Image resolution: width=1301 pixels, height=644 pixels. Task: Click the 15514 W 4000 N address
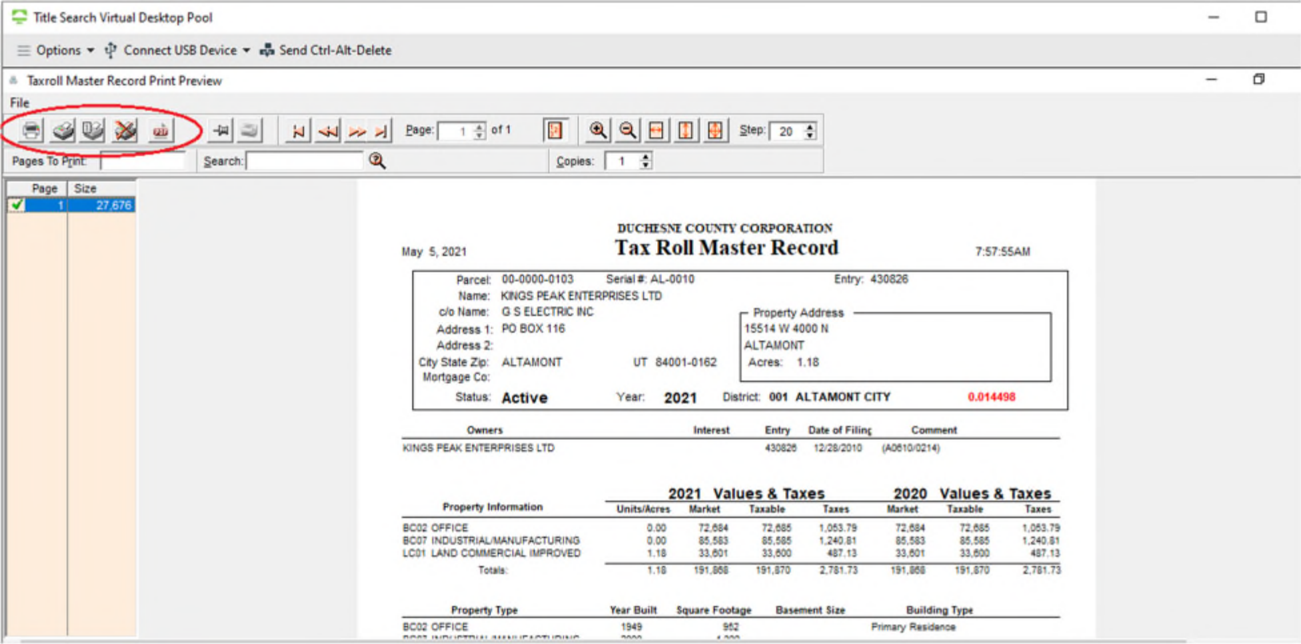click(x=786, y=329)
